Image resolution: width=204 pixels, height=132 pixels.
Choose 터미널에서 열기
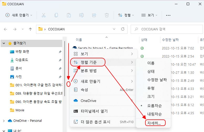coord(104,111)
